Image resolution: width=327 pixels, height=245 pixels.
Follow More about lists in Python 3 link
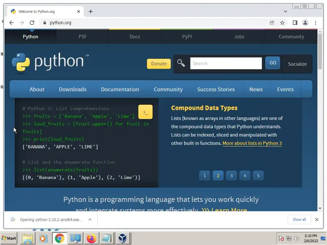[252, 143]
